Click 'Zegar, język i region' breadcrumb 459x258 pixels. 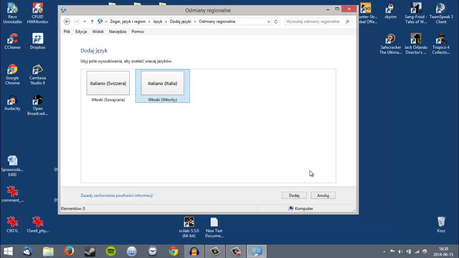point(128,21)
